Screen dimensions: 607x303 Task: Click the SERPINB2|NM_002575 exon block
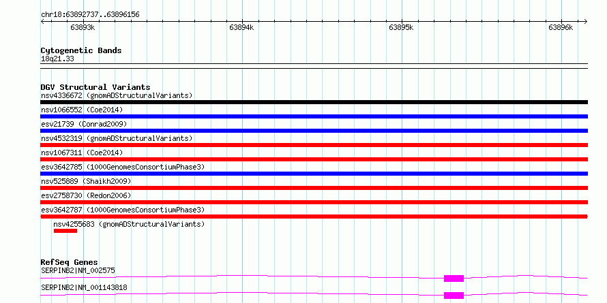pos(454,278)
